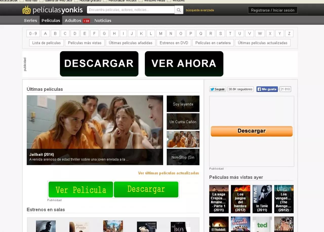Filter movies by letter F
This screenshot has width=324, height=232.
pos(94,33)
